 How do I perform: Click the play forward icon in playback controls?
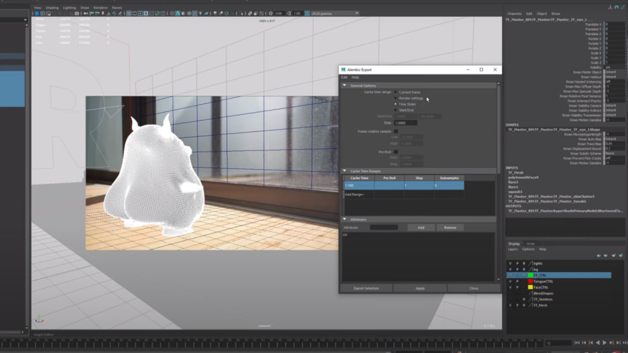(604, 343)
